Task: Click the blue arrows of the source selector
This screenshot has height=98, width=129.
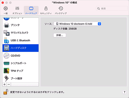Action: pos(99,24)
